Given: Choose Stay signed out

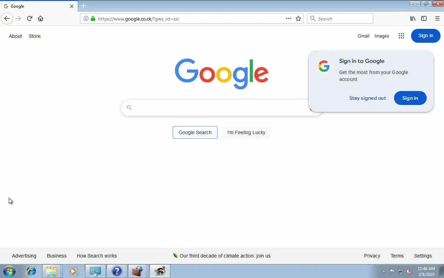Looking at the screenshot, I should coord(367,98).
